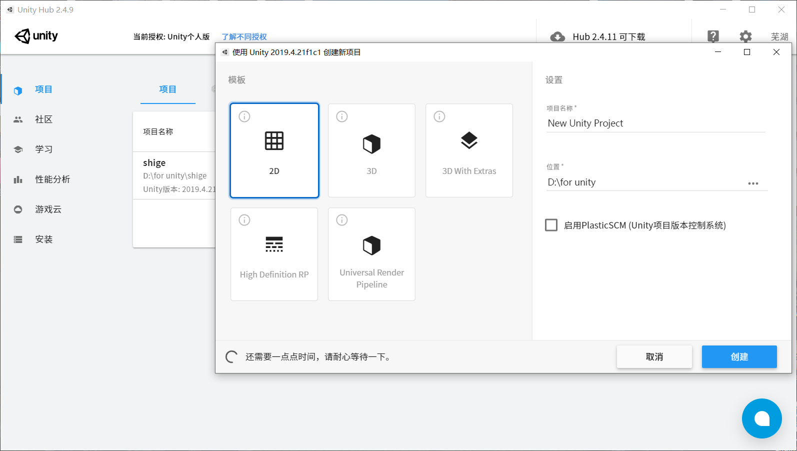Choose the 3D With Extras template
Screen dimensions: 797x451
[x=469, y=150]
